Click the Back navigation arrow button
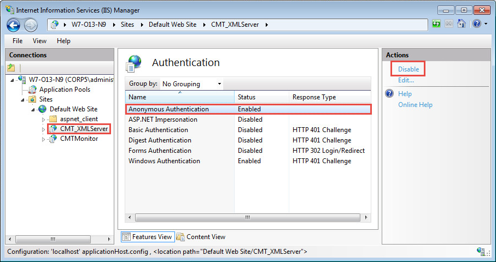Viewport: 496px width, 262px height. click(14, 25)
